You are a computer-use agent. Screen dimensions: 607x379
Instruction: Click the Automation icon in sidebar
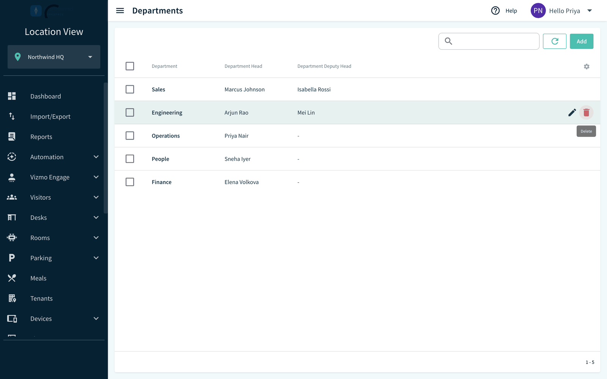pyautogui.click(x=12, y=157)
